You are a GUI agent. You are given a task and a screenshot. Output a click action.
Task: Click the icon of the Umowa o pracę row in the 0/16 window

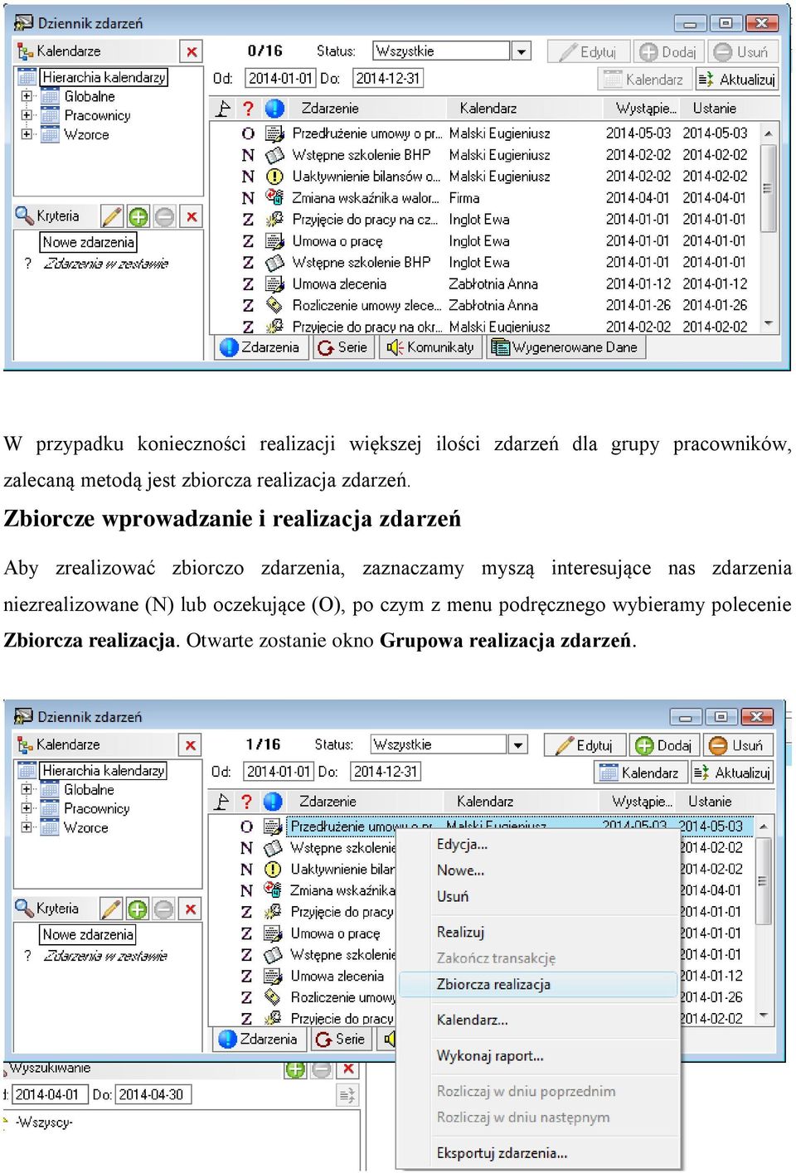pyautogui.click(x=274, y=240)
